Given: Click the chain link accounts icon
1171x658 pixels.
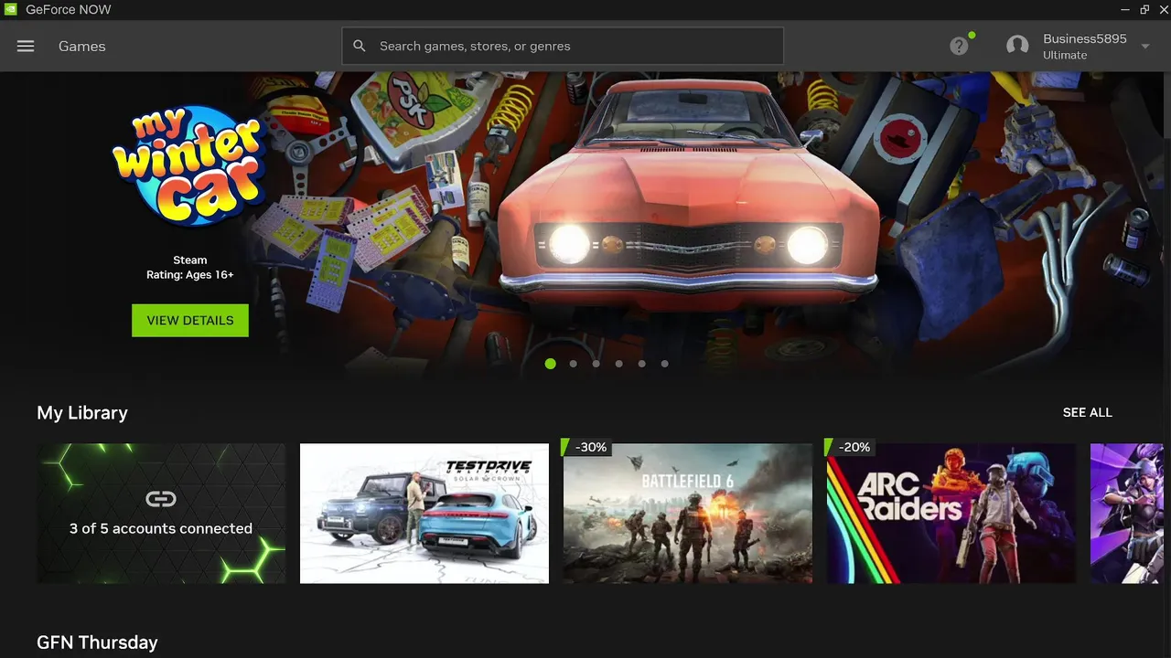Looking at the screenshot, I should coord(161,499).
